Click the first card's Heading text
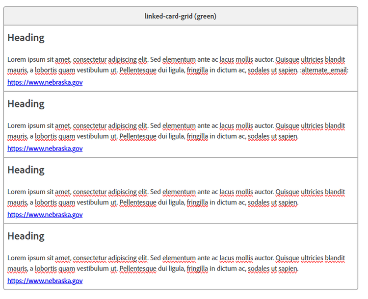The image size is (368, 299). pyautogui.click(x=26, y=38)
